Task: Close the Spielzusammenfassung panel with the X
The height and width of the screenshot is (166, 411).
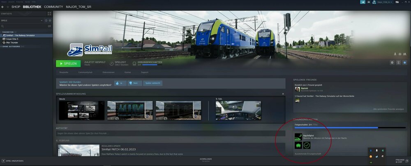Action: [x=283, y=94]
